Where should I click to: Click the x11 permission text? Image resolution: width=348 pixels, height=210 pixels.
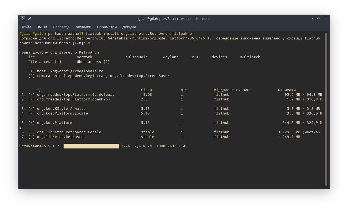coord(195,57)
